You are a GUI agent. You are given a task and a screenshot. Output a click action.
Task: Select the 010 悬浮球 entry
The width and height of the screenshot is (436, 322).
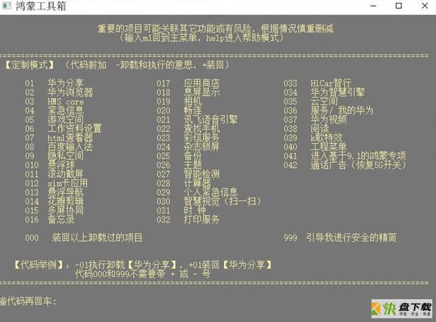pyautogui.click(x=50, y=165)
